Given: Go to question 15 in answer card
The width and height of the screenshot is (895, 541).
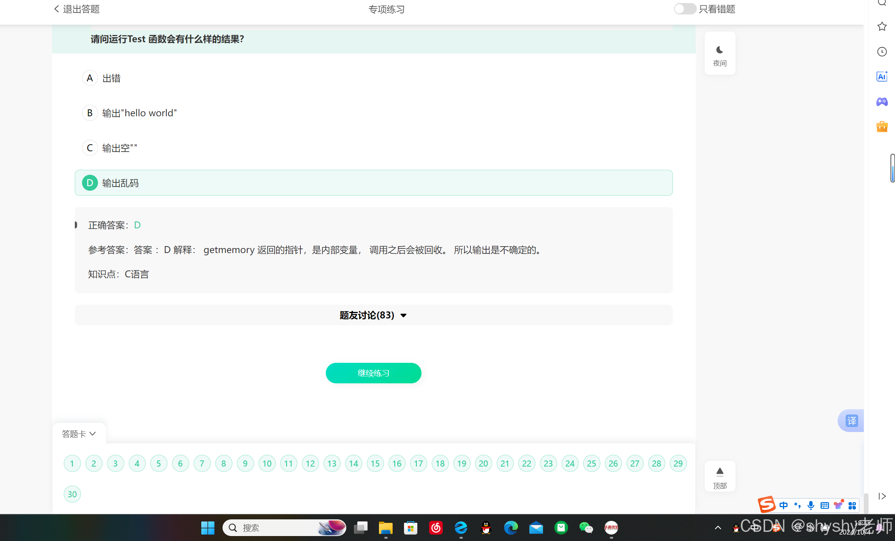Looking at the screenshot, I should (x=375, y=463).
